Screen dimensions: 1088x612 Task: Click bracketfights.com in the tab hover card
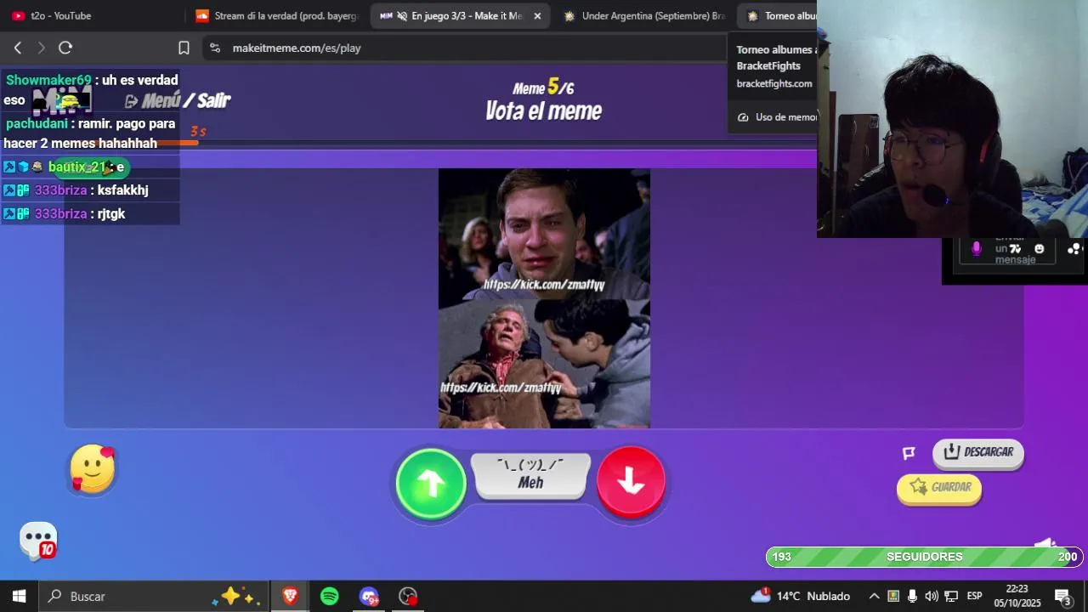[774, 83]
